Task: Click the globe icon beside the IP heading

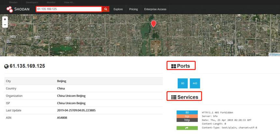Action: pos(7,67)
